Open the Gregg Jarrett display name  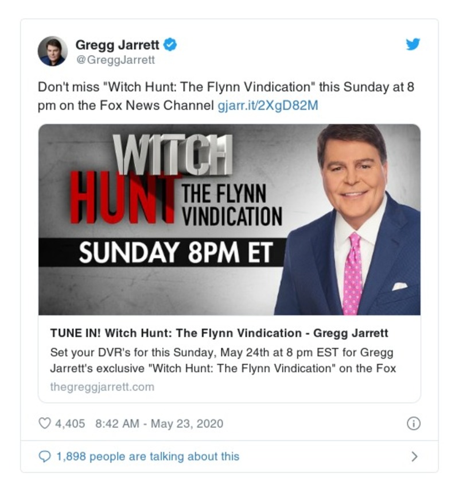coord(118,45)
